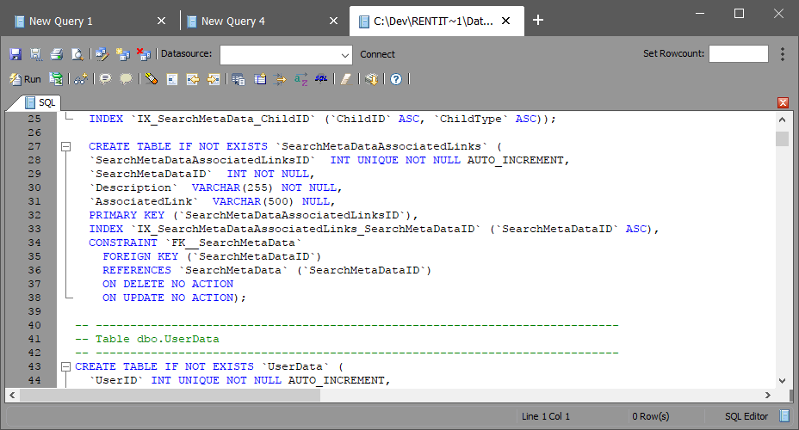
Task: Click the comment speech bubble icon
Action: [106, 79]
